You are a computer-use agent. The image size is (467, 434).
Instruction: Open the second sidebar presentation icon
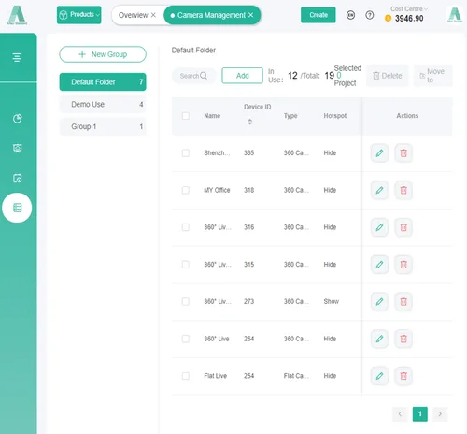pyautogui.click(x=17, y=148)
